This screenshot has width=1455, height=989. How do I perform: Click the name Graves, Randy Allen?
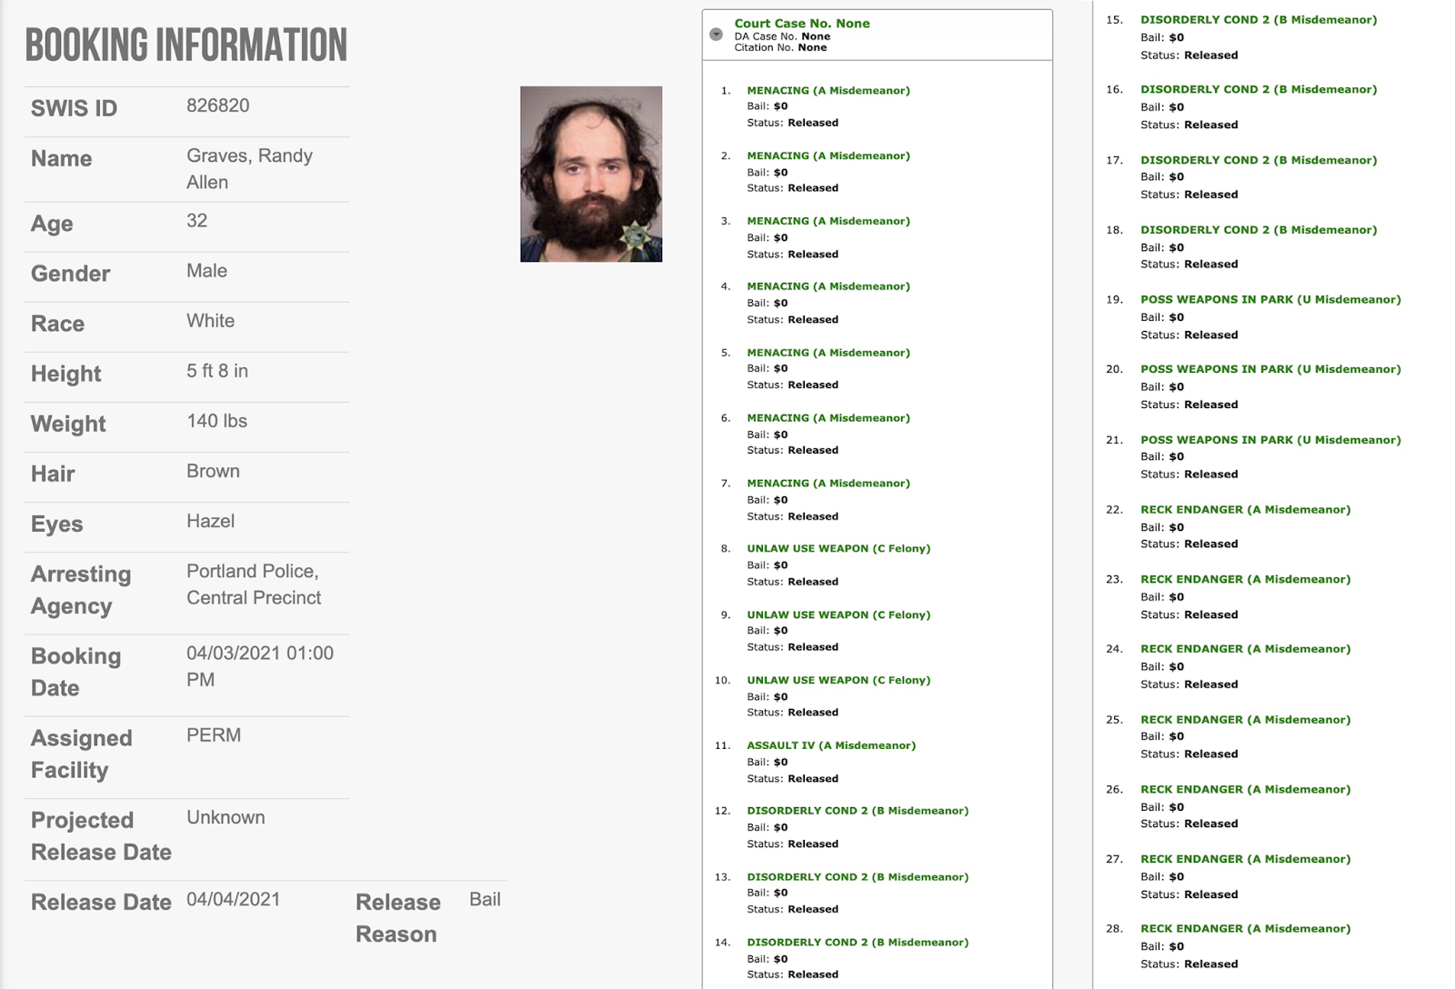point(250,169)
